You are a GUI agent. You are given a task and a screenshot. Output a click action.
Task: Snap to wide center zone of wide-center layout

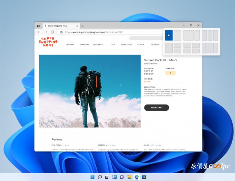pyautogui.click(x=210, y=48)
